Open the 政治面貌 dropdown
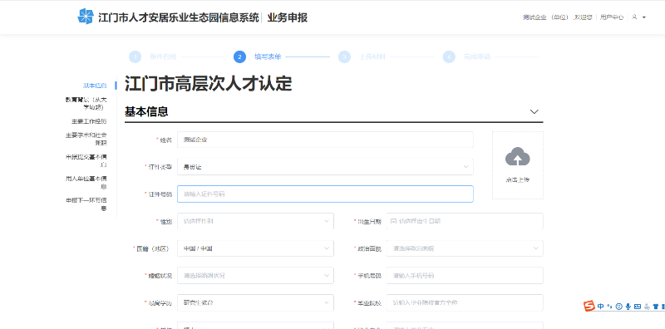Screen dimensions: 665x329 click(x=465, y=248)
